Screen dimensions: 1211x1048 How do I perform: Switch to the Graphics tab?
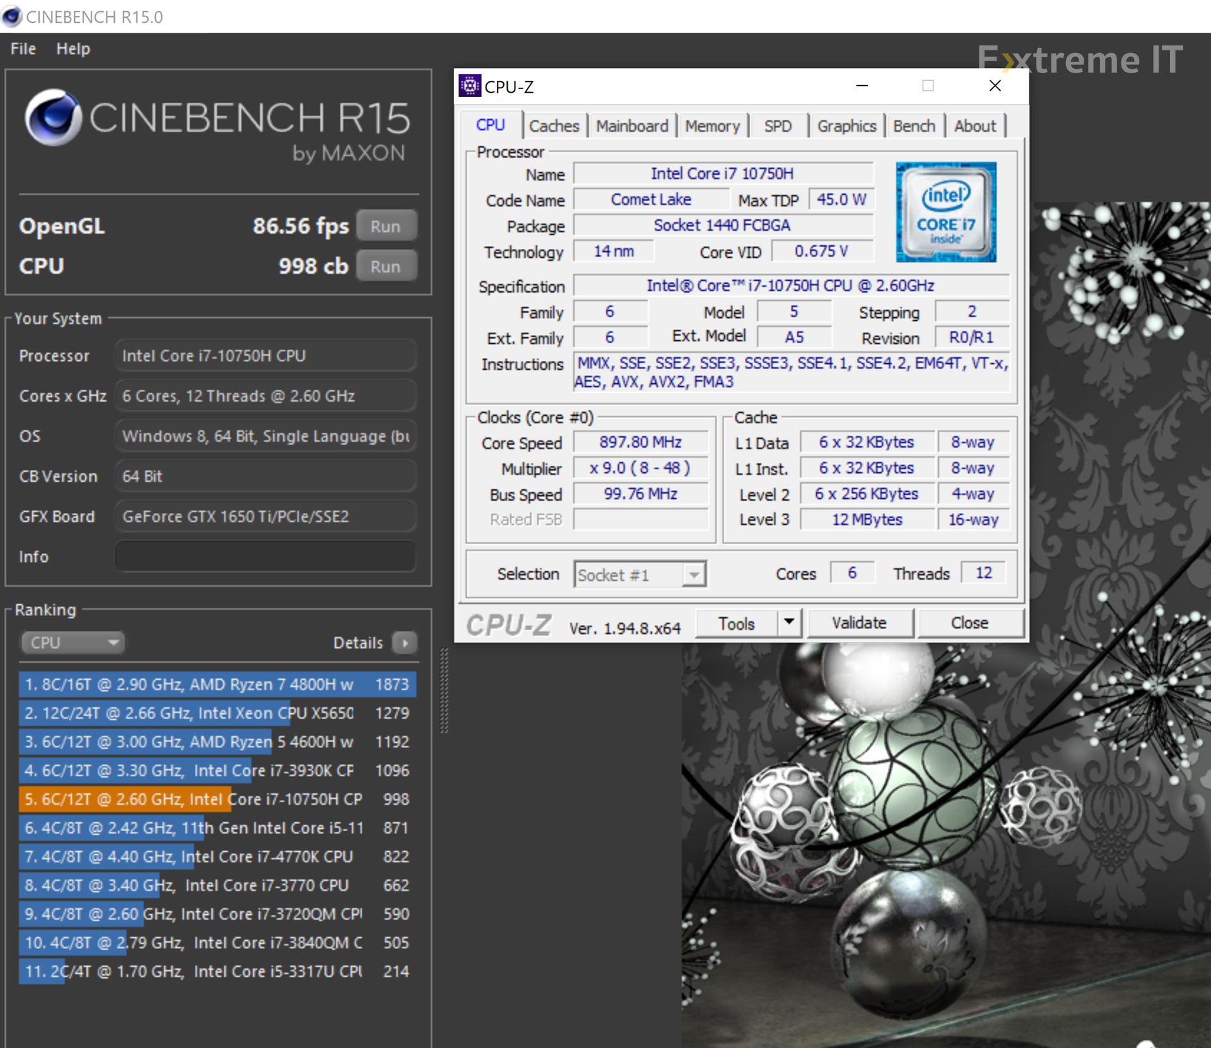846,126
